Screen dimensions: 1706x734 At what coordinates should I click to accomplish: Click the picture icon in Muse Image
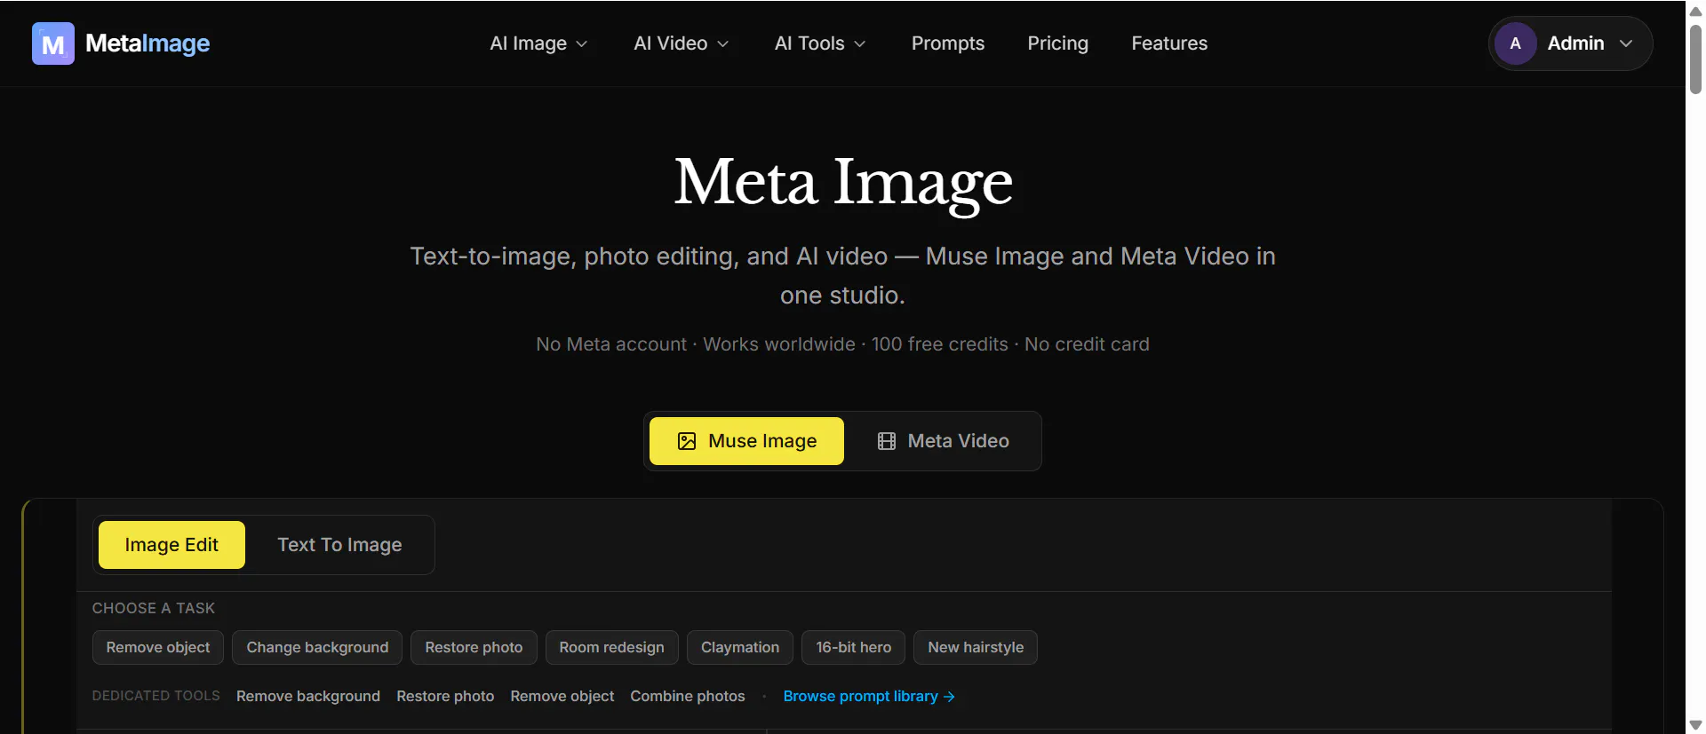point(687,441)
